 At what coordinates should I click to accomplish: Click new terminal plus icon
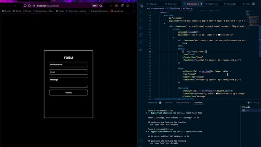[x=248, y=102]
